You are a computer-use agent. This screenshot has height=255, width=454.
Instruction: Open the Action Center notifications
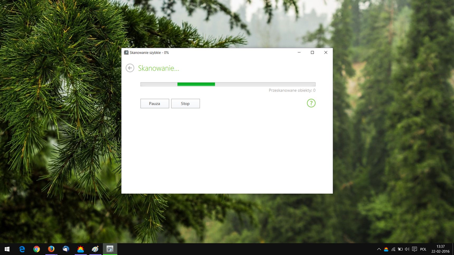[x=414, y=249]
